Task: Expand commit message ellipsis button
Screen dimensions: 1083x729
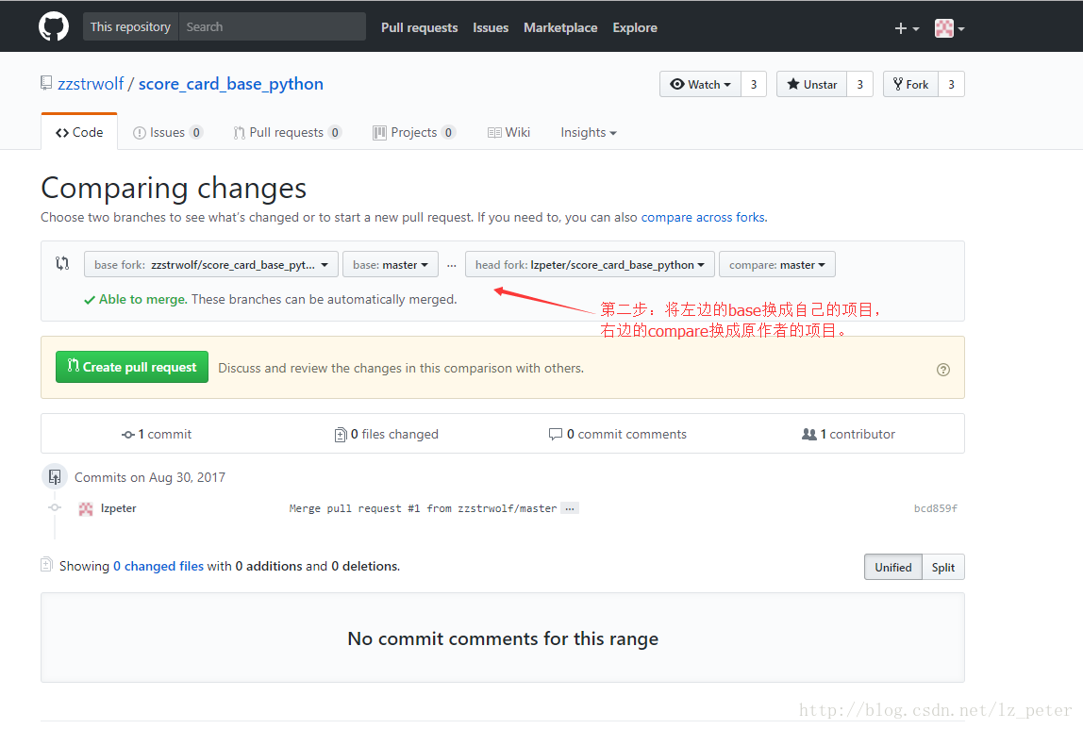Action: (x=569, y=508)
